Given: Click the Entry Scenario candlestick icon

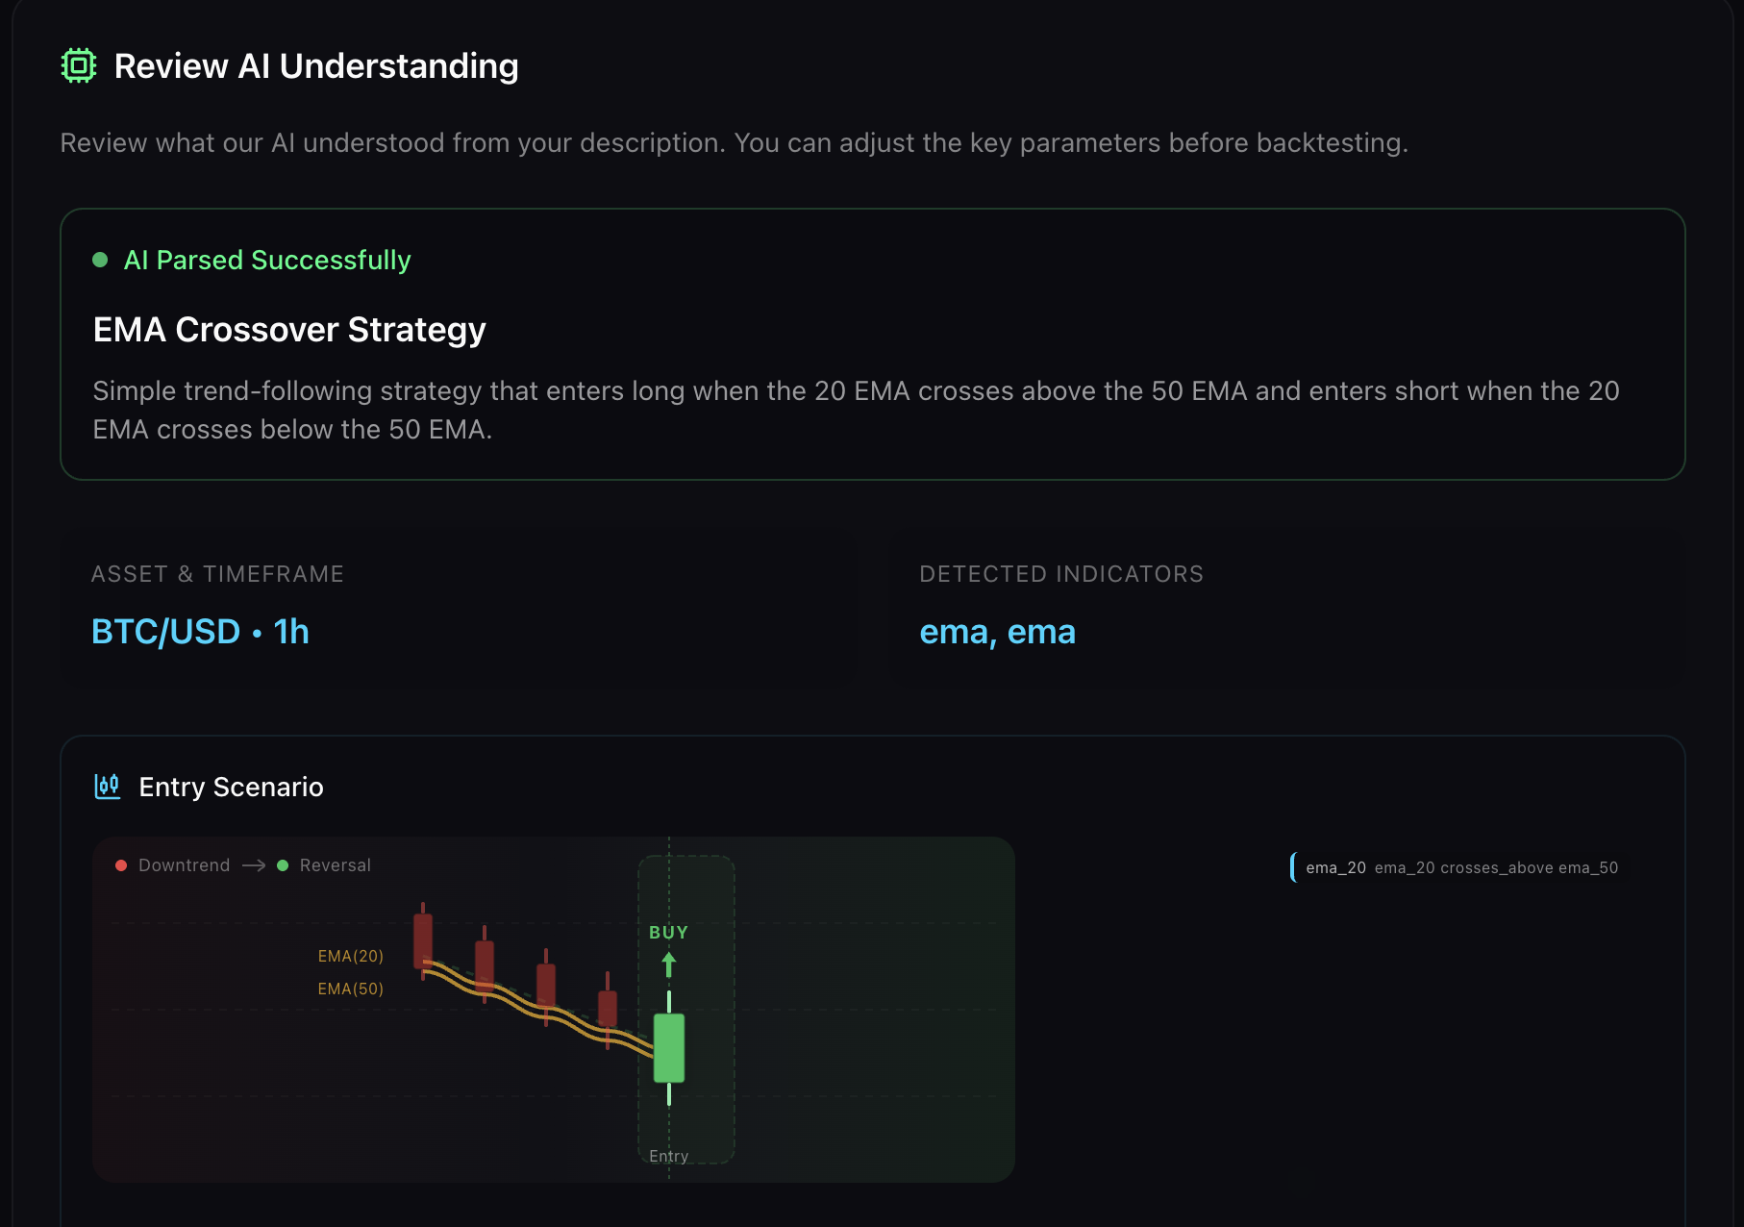Looking at the screenshot, I should (108, 787).
